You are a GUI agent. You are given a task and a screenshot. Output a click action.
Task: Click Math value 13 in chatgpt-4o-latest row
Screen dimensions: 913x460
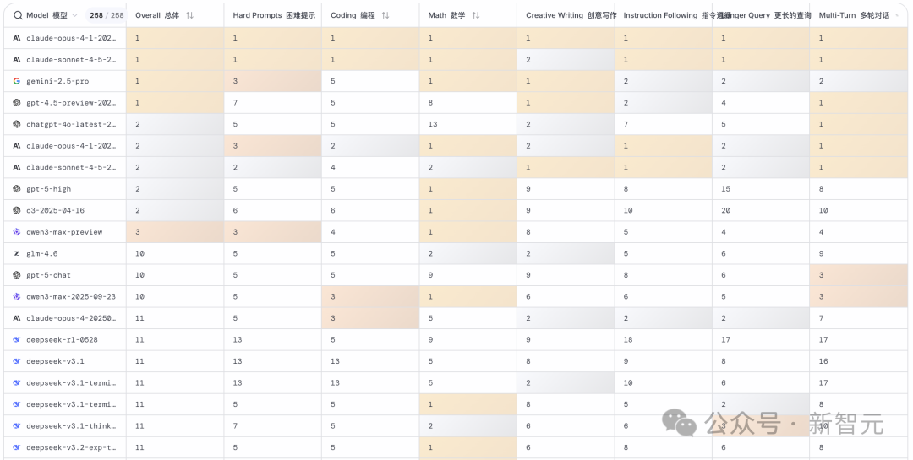point(433,124)
